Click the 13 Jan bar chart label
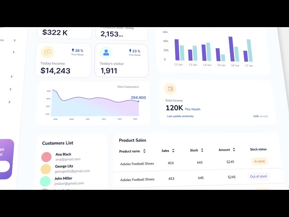This screenshot has height=217, width=289. (x=193, y=65)
